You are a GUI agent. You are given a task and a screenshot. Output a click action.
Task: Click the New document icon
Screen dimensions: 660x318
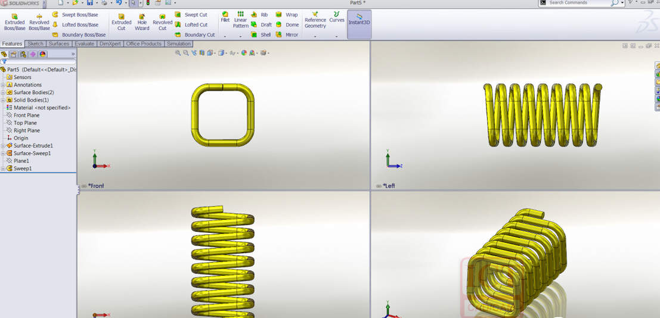pyautogui.click(x=61, y=2)
